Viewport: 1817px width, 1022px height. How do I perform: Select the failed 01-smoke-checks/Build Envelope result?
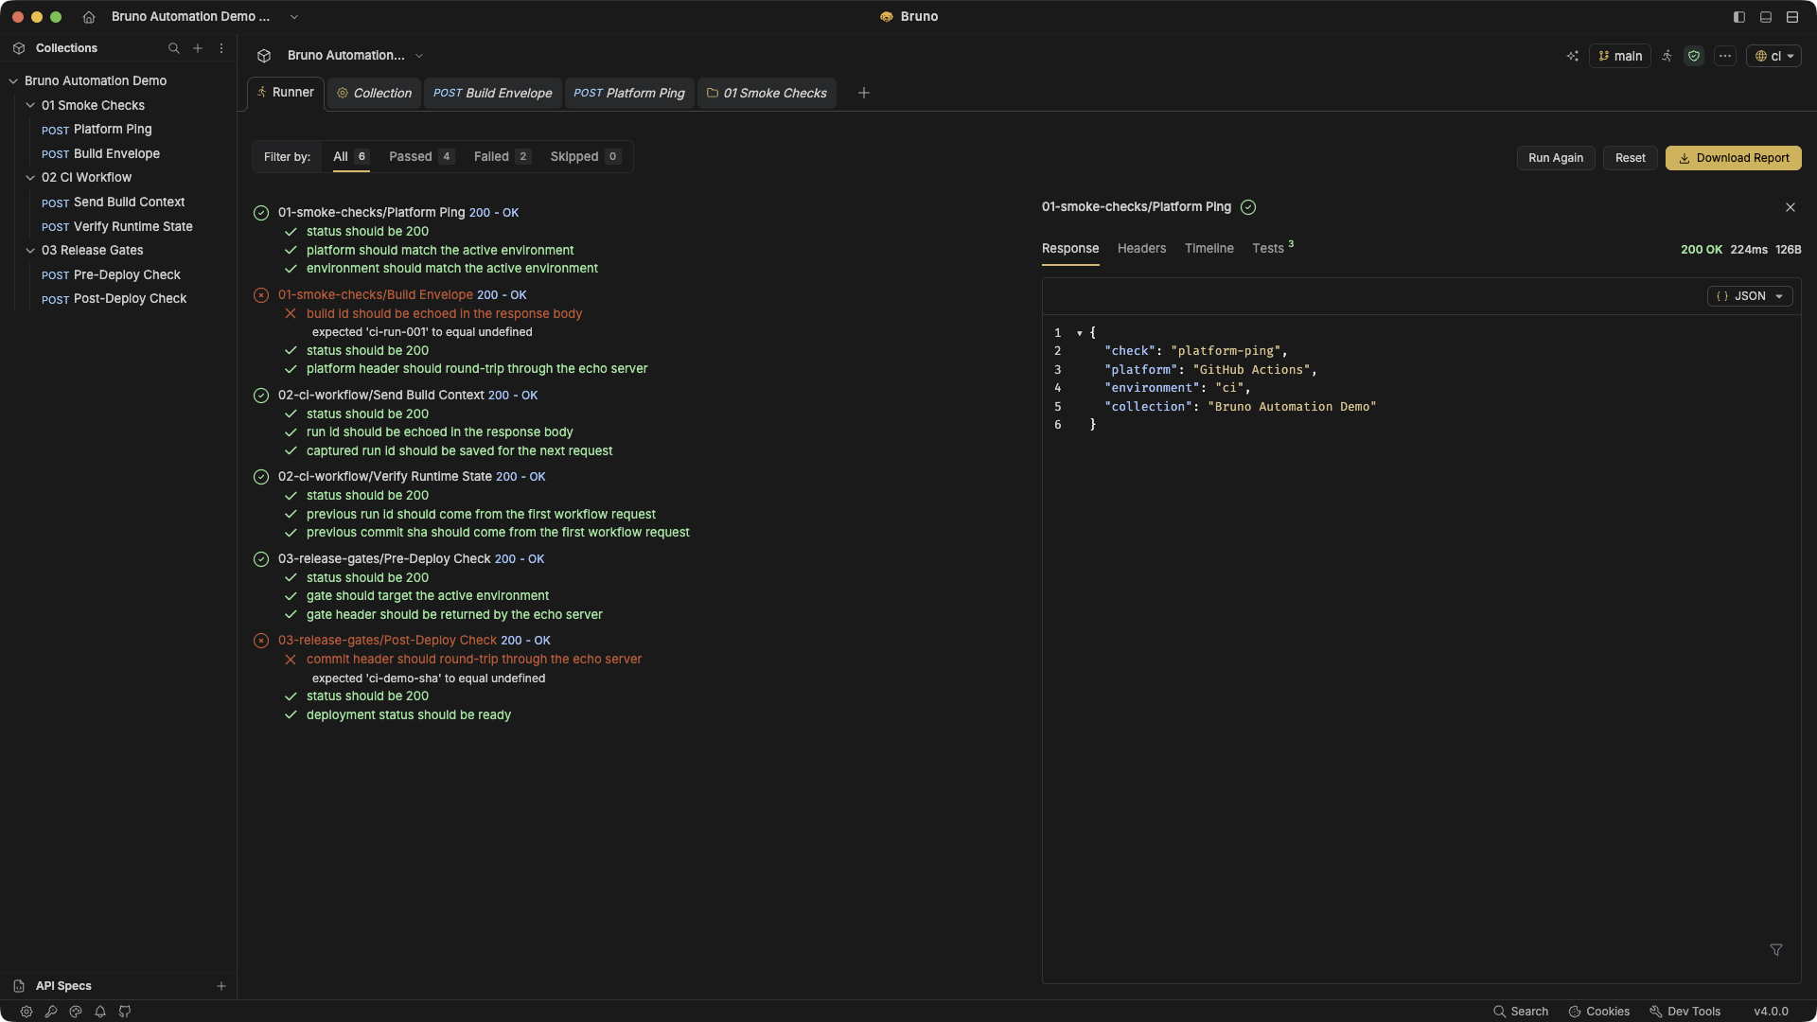[x=375, y=295]
